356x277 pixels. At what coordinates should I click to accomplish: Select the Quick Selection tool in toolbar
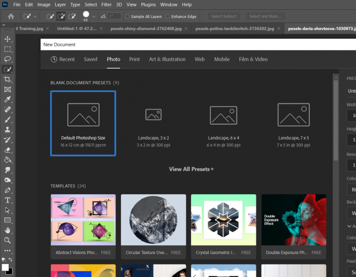(8, 69)
